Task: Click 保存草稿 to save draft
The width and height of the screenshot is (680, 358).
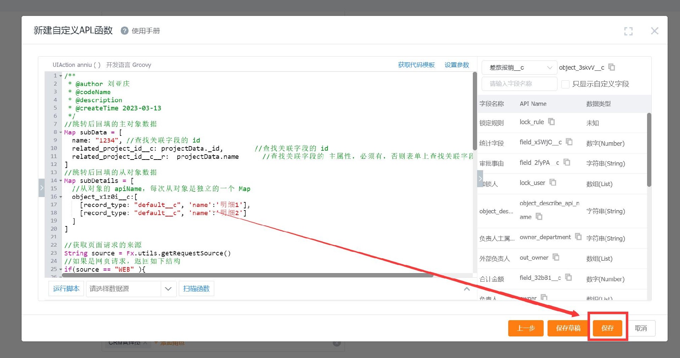Action: pos(568,328)
